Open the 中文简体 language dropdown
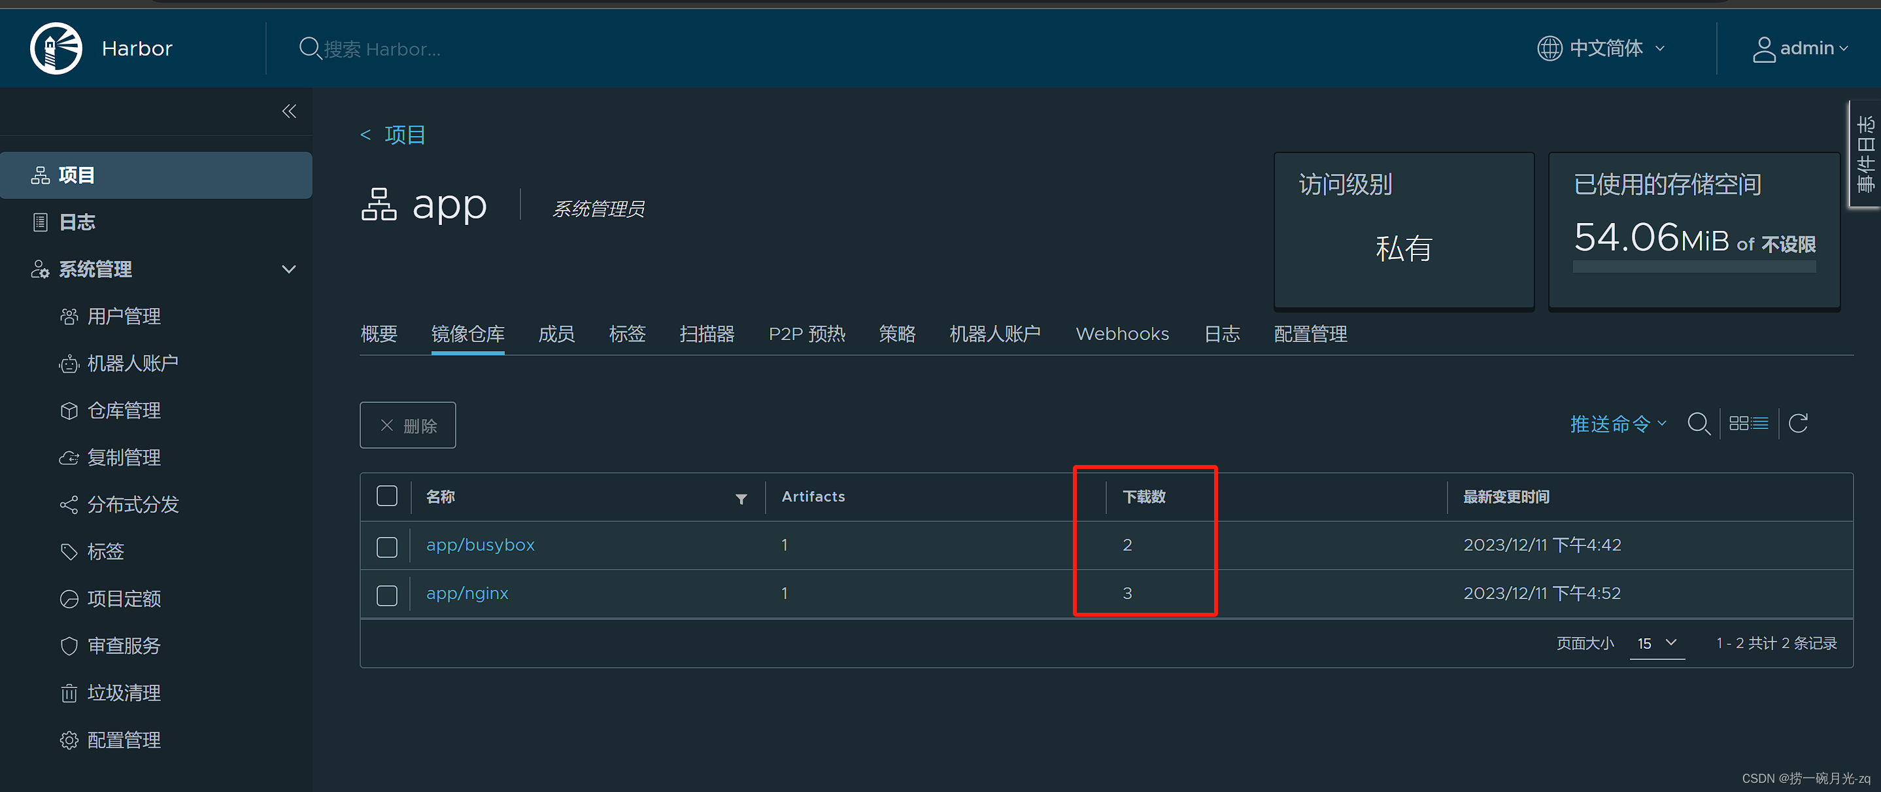Image resolution: width=1881 pixels, height=792 pixels. pos(1601,48)
